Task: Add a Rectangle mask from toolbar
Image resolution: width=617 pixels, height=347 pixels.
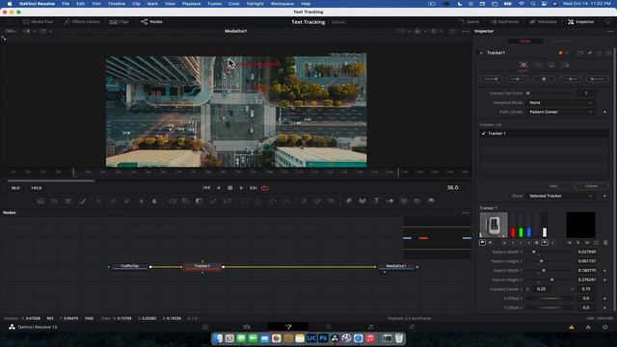Action: point(245,201)
